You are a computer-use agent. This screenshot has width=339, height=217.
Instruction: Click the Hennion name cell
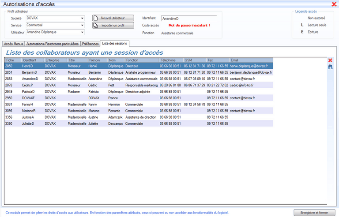[114, 105]
